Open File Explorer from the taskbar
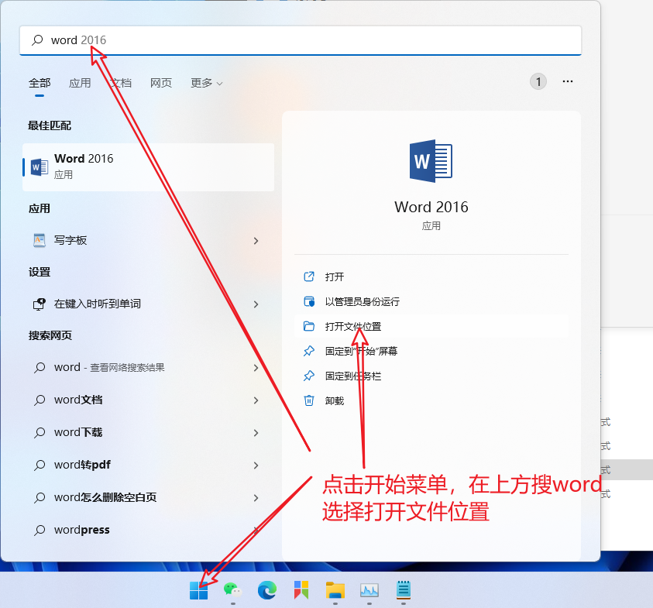Viewport: 653px width, 608px height. (x=335, y=590)
